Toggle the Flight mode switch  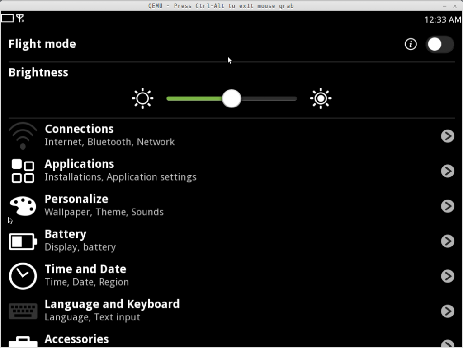click(x=439, y=45)
